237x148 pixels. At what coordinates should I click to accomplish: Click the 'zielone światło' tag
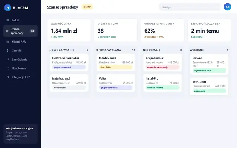[x=163, y=88]
